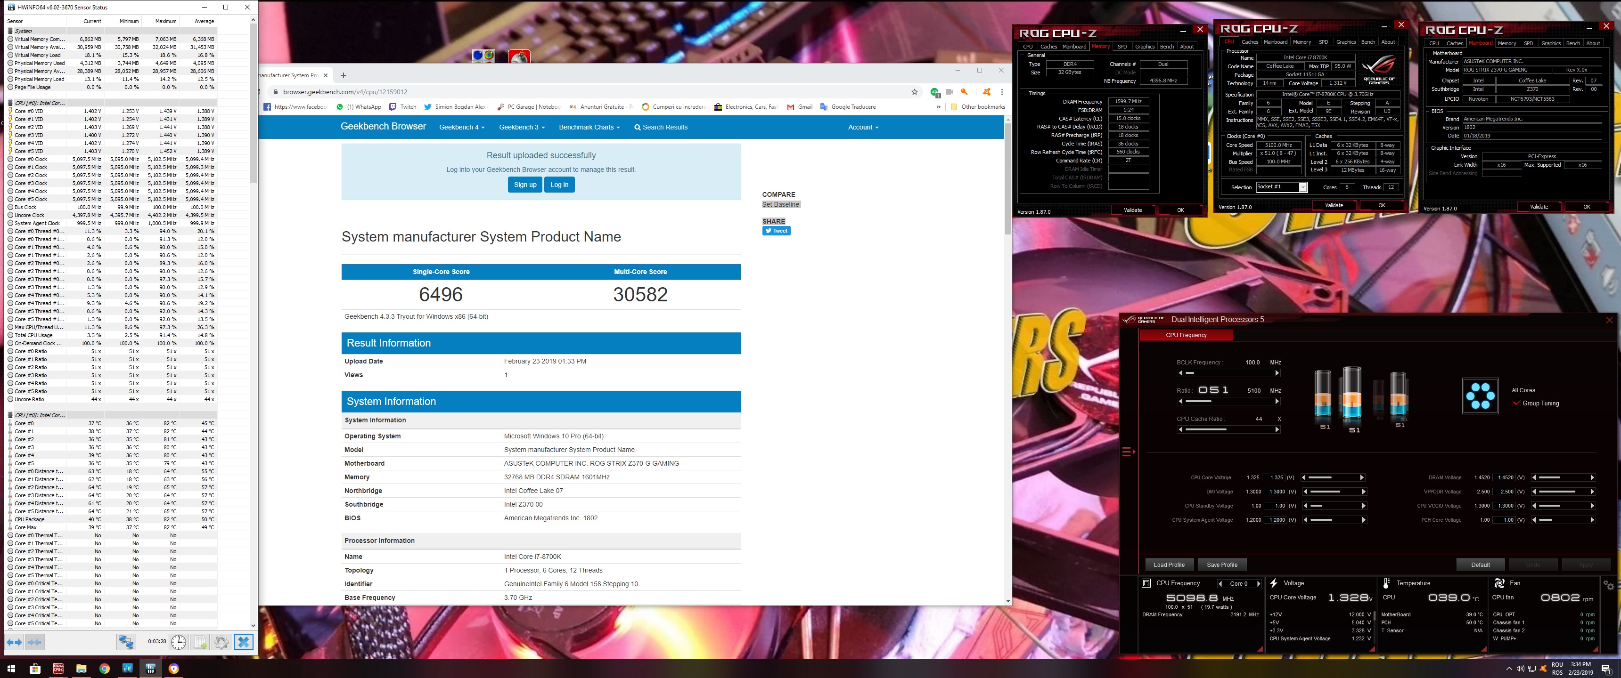Select CPU Frequency tab in DIP5
Viewport: 1621px width, 678px height.
click(x=1186, y=335)
